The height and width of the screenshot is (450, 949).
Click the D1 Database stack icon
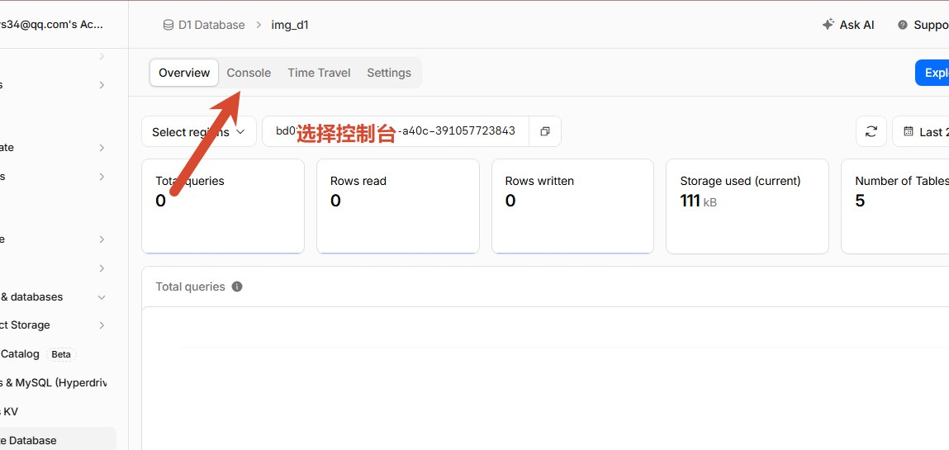pyautogui.click(x=168, y=25)
